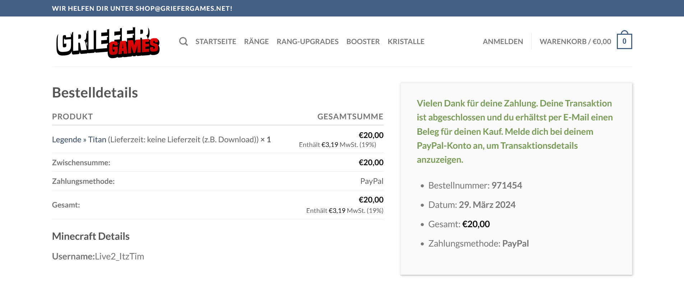
Task: Click the green payment thank-you message
Action: 515,132
